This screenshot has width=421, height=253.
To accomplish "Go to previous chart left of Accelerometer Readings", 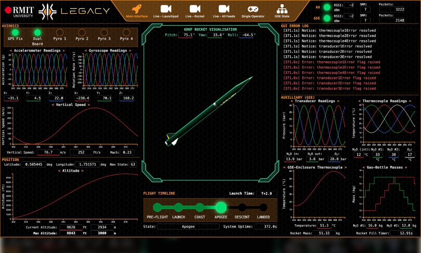I will 11,50.
